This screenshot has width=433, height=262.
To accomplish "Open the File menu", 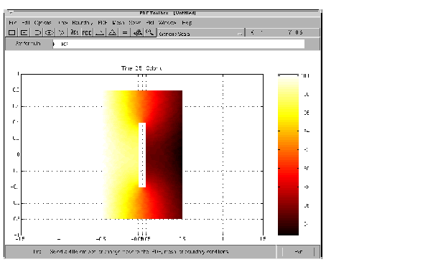I will [13, 23].
